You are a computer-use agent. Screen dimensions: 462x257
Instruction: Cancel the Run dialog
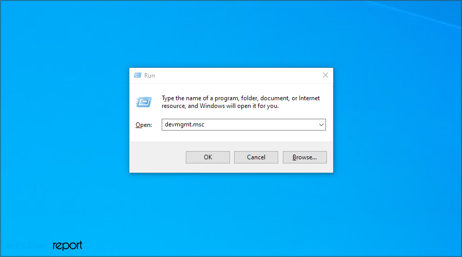coord(256,157)
